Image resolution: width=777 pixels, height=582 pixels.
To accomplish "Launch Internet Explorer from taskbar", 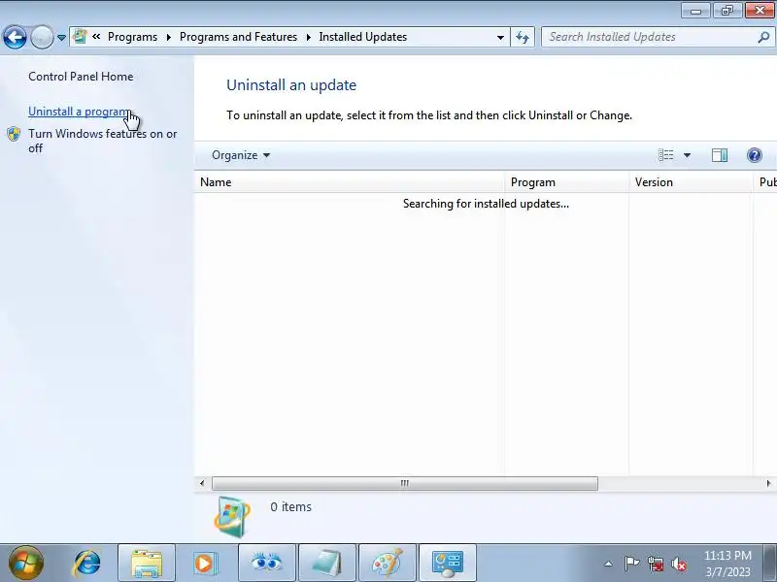I will tap(86, 564).
